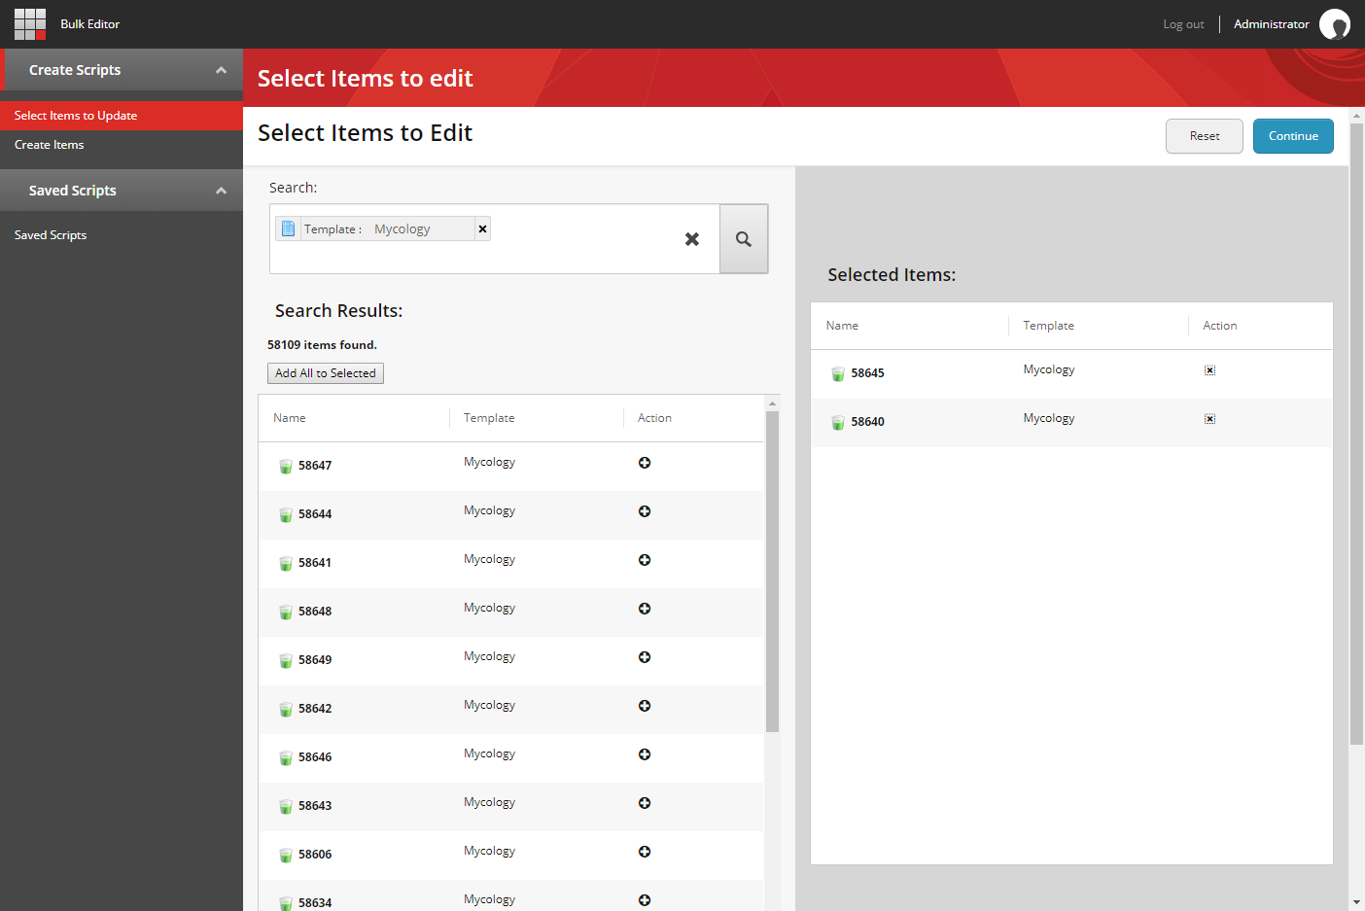Viewport: 1365px width, 911px height.
Task: Add item 58649 to selected
Action: tap(645, 657)
